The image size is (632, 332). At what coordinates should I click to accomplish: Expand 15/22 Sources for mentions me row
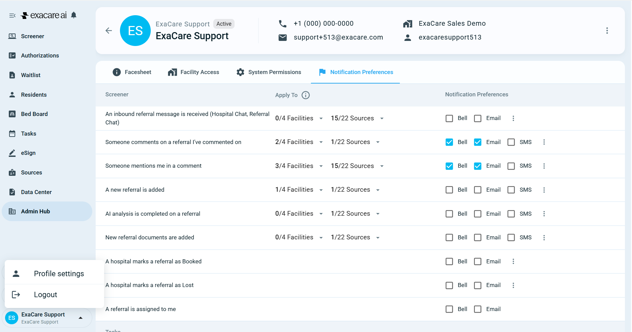coord(358,166)
